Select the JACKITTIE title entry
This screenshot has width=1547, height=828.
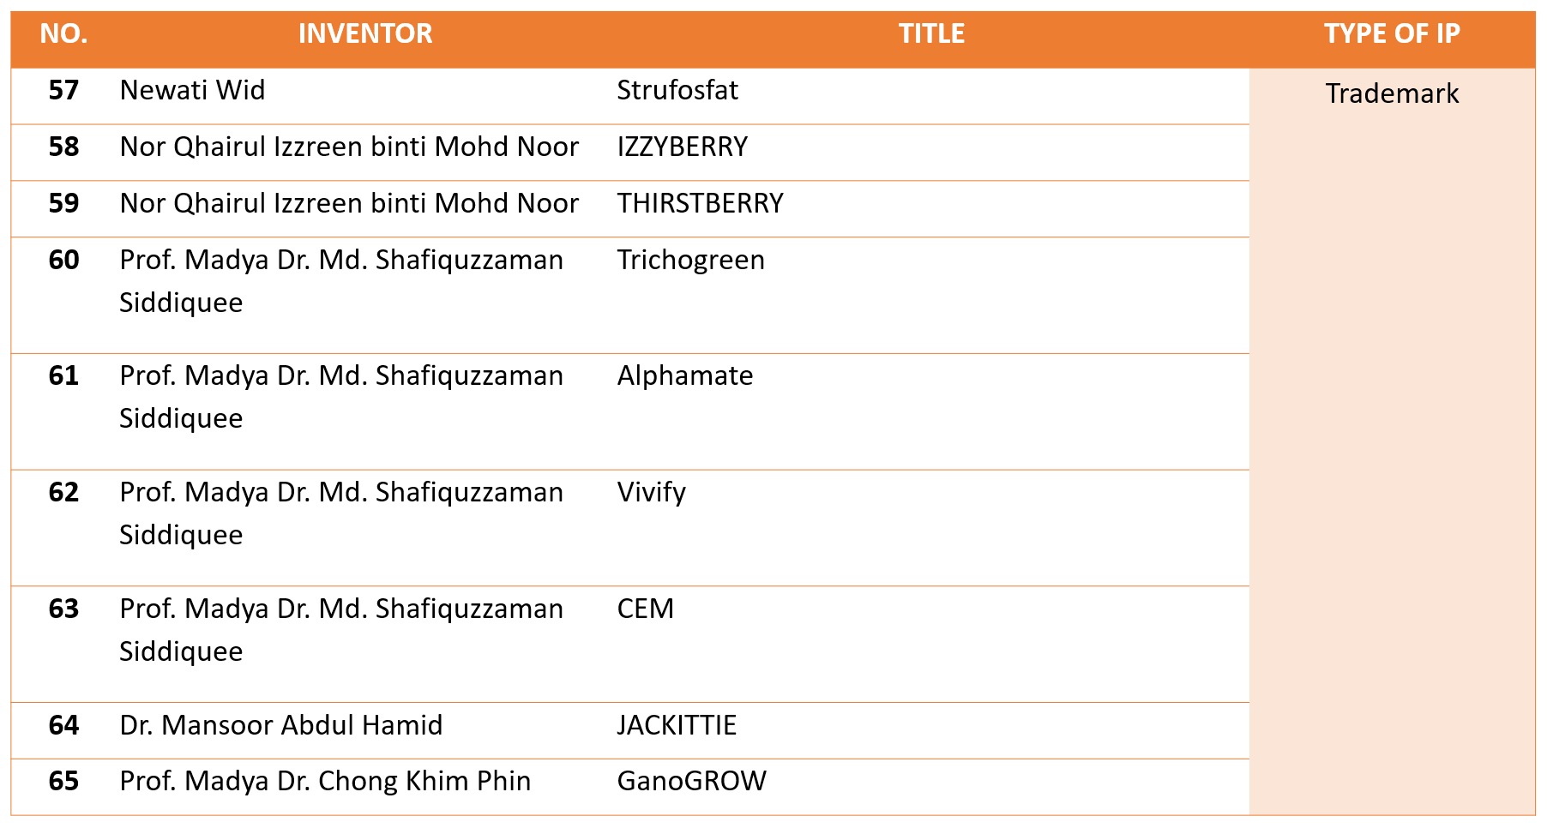677,725
